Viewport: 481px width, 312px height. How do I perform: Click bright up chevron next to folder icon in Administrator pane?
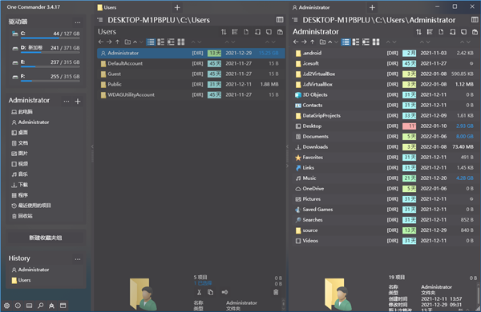tap(330, 42)
